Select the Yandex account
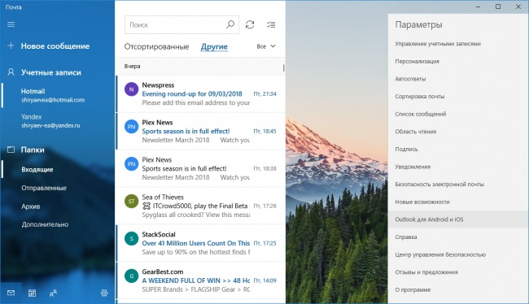This screenshot has height=304, width=529. pyautogui.click(x=50, y=121)
